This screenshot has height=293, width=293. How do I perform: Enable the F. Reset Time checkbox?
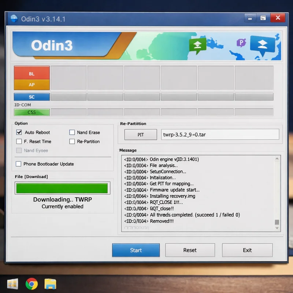(x=19, y=141)
